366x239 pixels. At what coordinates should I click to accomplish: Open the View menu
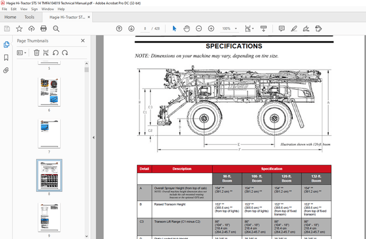(x=24, y=9)
